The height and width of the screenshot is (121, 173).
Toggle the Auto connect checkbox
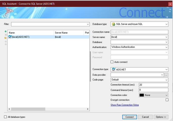(112, 62)
